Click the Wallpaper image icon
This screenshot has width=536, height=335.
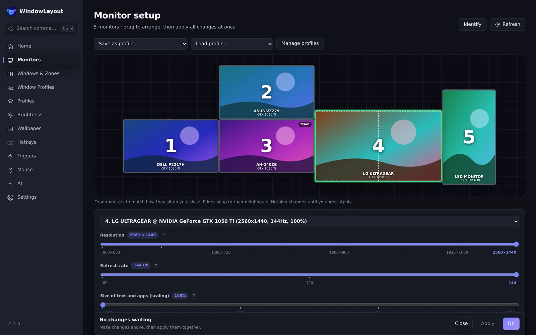(10, 129)
